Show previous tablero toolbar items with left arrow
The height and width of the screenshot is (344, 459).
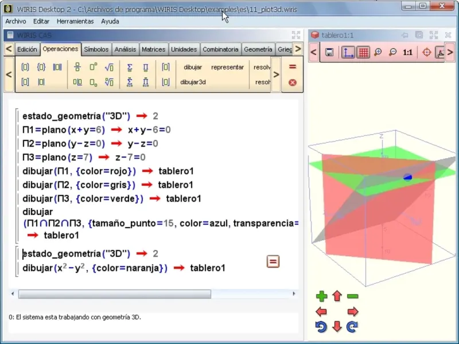(313, 52)
